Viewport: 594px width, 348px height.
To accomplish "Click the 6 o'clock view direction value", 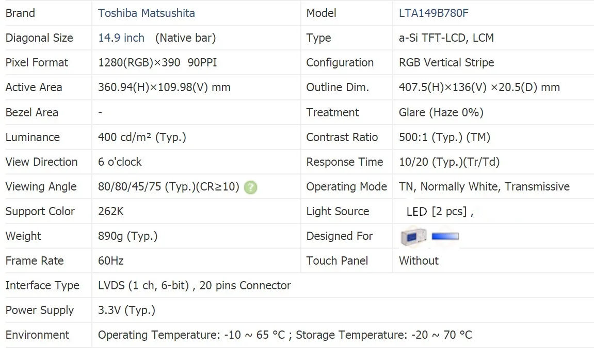I will pos(120,162).
